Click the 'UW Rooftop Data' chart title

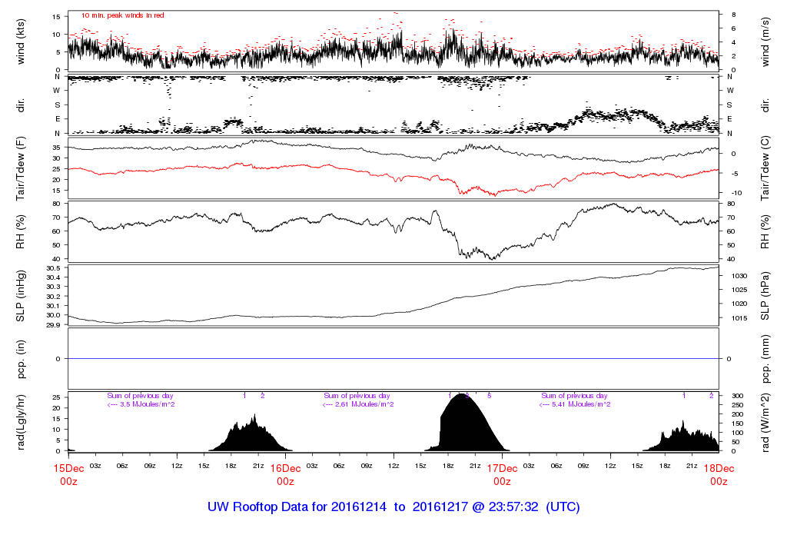click(x=393, y=507)
